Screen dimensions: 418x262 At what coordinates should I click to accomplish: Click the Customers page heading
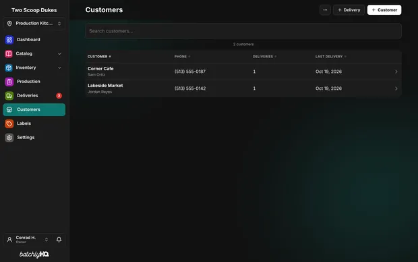coord(104,10)
